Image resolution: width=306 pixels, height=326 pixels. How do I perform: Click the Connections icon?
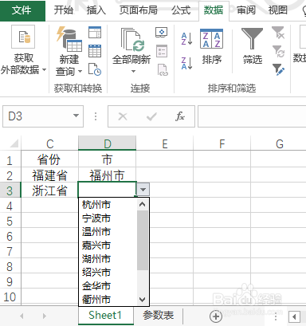[x=161, y=33]
